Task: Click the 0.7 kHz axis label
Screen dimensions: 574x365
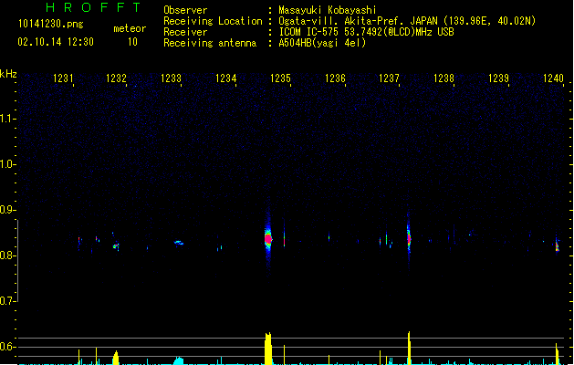Action: pyautogui.click(x=7, y=301)
